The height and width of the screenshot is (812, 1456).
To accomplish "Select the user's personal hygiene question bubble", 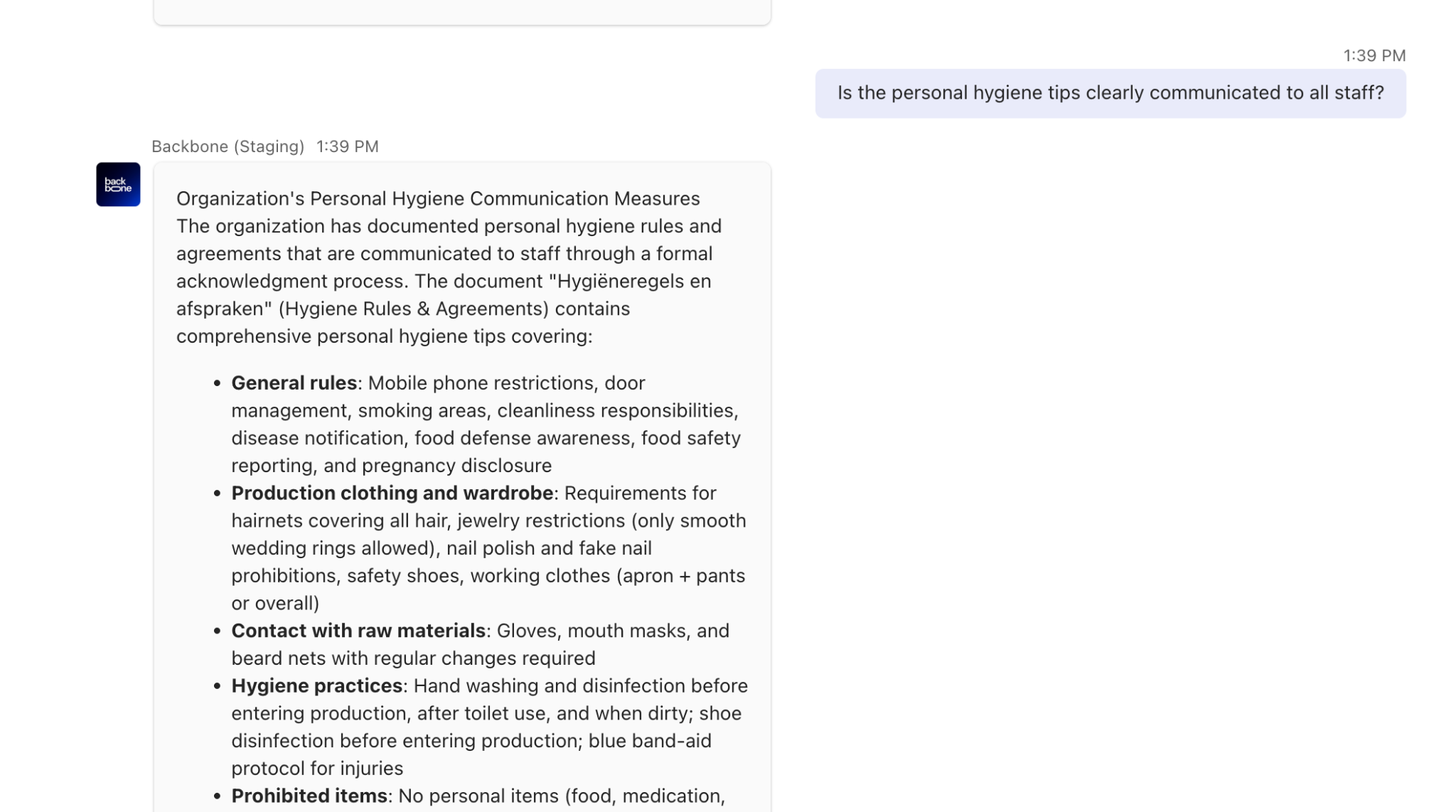I will click(1110, 93).
